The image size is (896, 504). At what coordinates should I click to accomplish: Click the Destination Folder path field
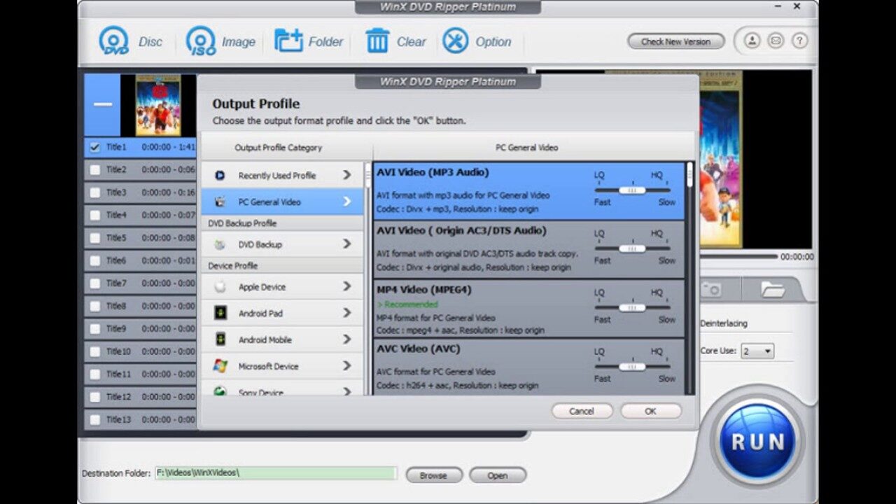tap(276, 473)
